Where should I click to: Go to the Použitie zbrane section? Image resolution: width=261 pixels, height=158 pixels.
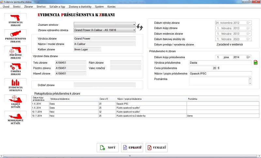coord(15,53)
